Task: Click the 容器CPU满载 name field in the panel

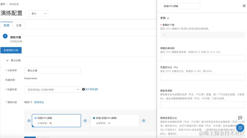Action: coord(180,6)
